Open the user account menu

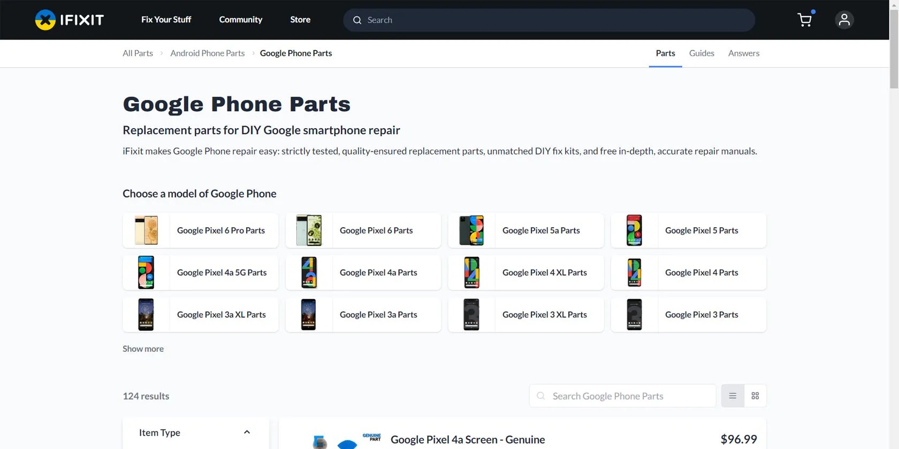point(844,20)
